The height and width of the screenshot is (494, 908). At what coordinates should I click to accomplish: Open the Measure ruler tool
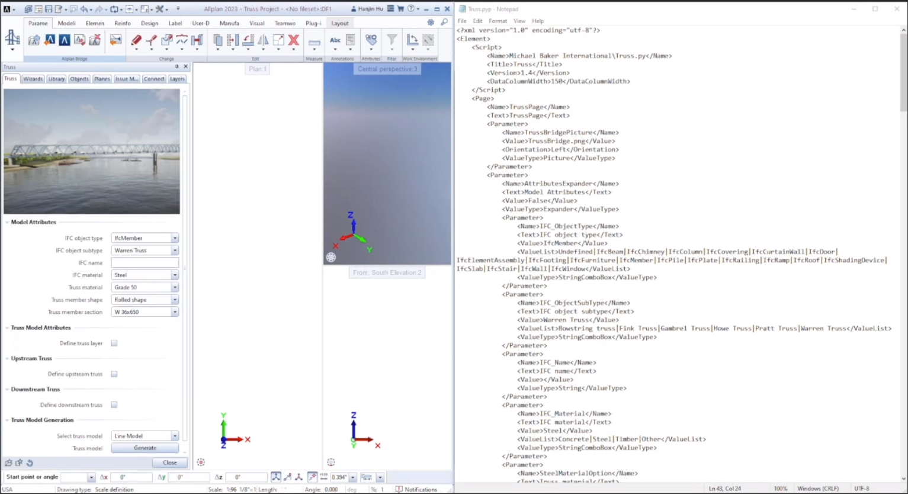(x=315, y=41)
